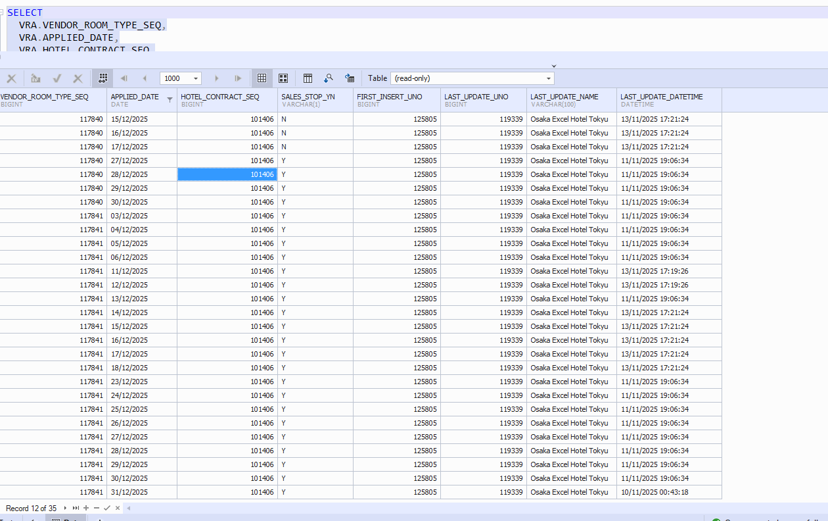Select the highlighted 101406 cell in grid
Viewport: 828px width, 521px height.
coord(227,174)
